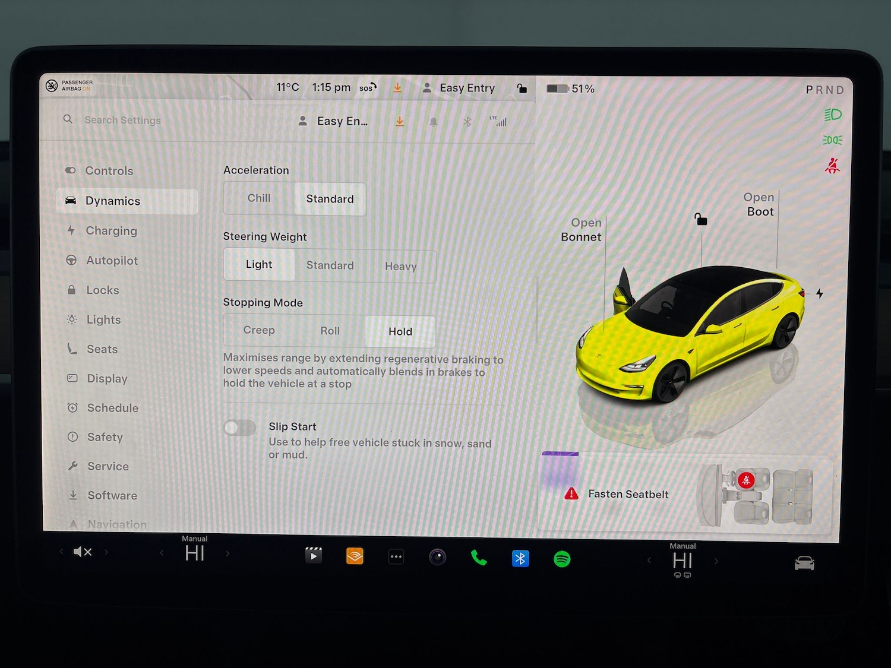The width and height of the screenshot is (891, 668).
Task: Open Bluetooth settings from the dock
Action: (x=520, y=558)
